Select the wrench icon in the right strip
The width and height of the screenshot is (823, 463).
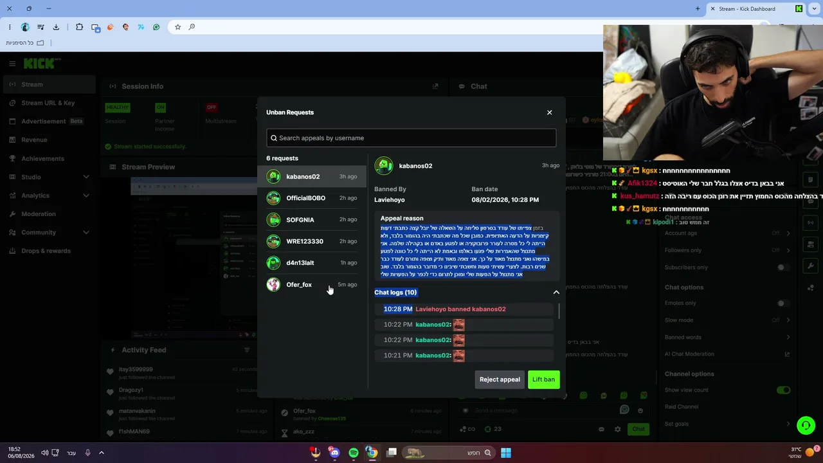[811, 266]
